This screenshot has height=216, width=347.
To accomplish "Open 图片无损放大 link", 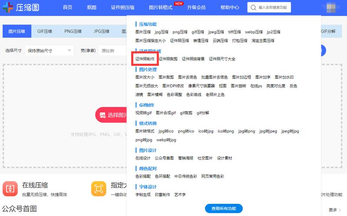I will click(147, 86).
